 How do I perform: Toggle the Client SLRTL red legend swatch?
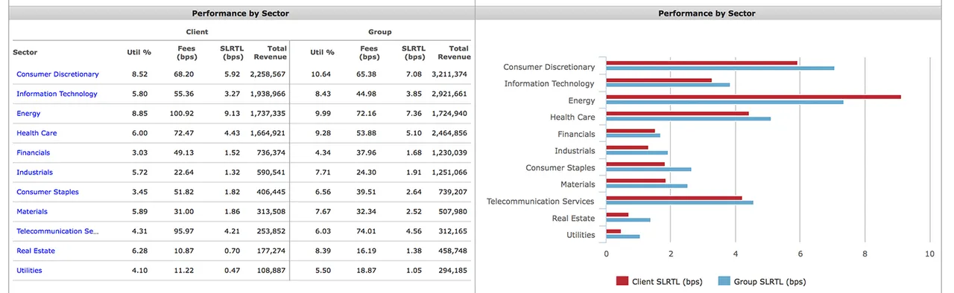tap(622, 281)
